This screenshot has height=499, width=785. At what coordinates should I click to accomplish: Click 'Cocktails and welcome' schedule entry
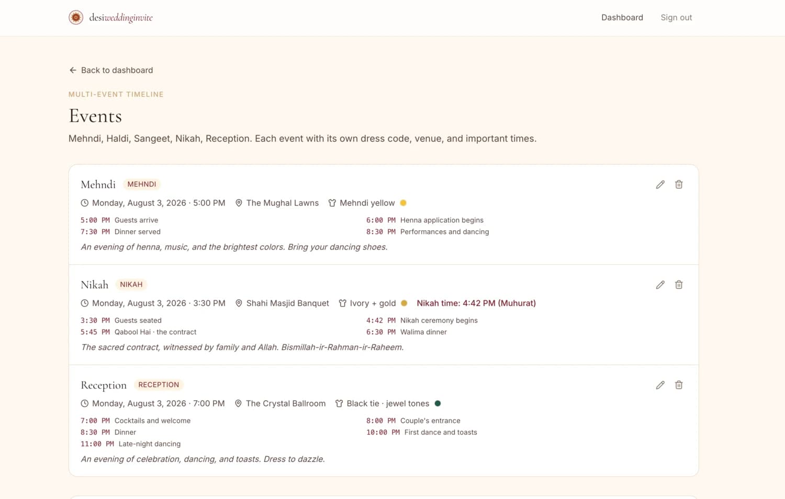(x=152, y=421)
